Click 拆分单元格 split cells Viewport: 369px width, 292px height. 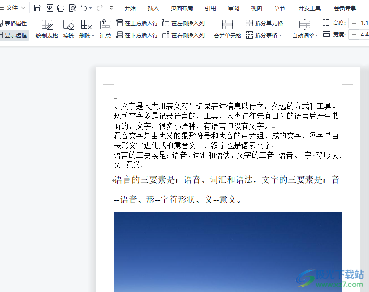(264, 23)
